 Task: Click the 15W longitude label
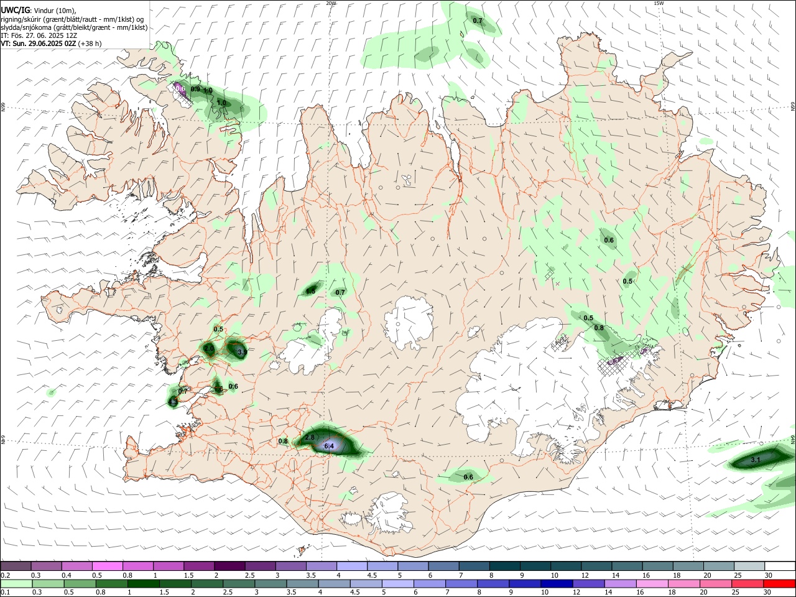pyautogui.click(x=659, y=3)
